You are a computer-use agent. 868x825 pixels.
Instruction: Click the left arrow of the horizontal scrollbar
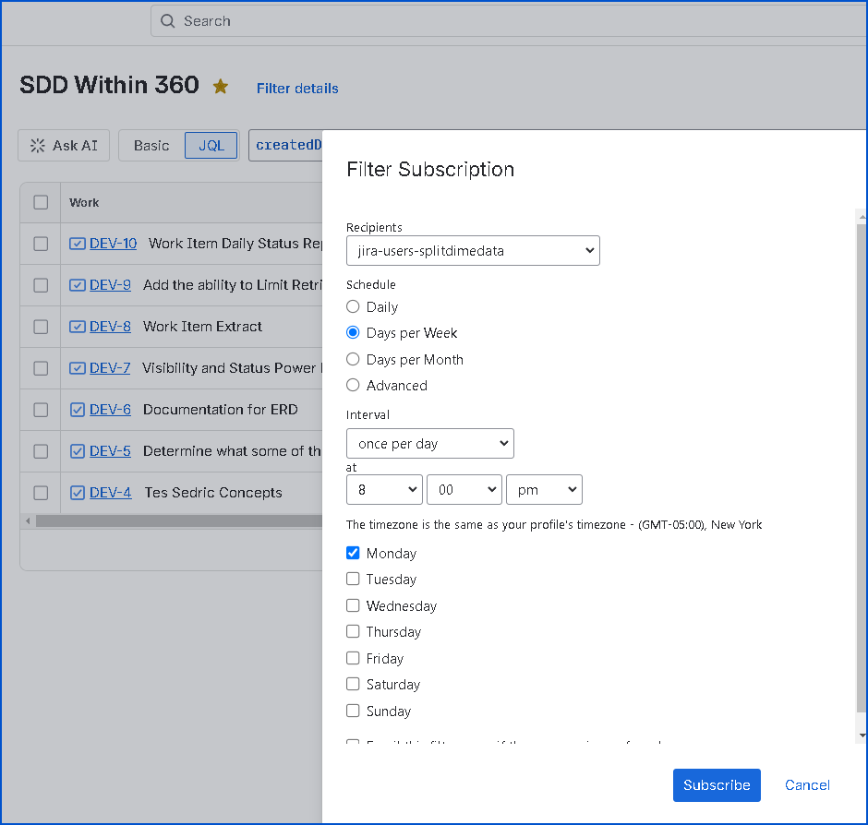[28, 520]
